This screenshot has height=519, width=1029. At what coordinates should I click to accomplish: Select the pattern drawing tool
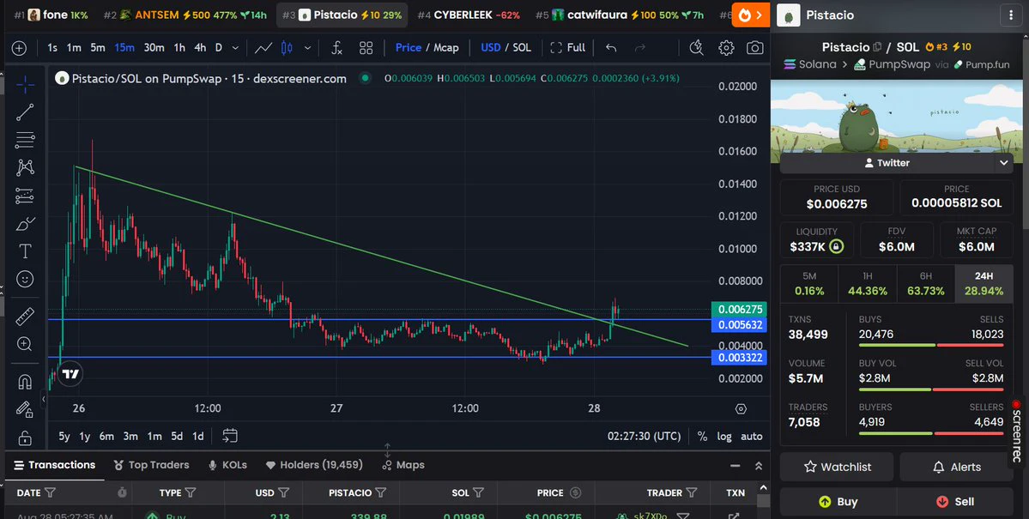(x=25, y=167)
